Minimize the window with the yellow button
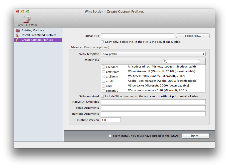Image resolution: width=229 pixels, height=168 pixels. (23, 11)
